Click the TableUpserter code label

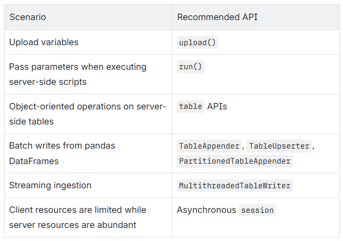tap(279, 146)
